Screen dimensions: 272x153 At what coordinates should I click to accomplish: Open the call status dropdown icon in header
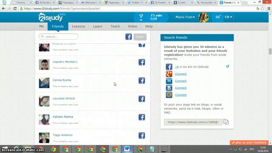[141, 17]
